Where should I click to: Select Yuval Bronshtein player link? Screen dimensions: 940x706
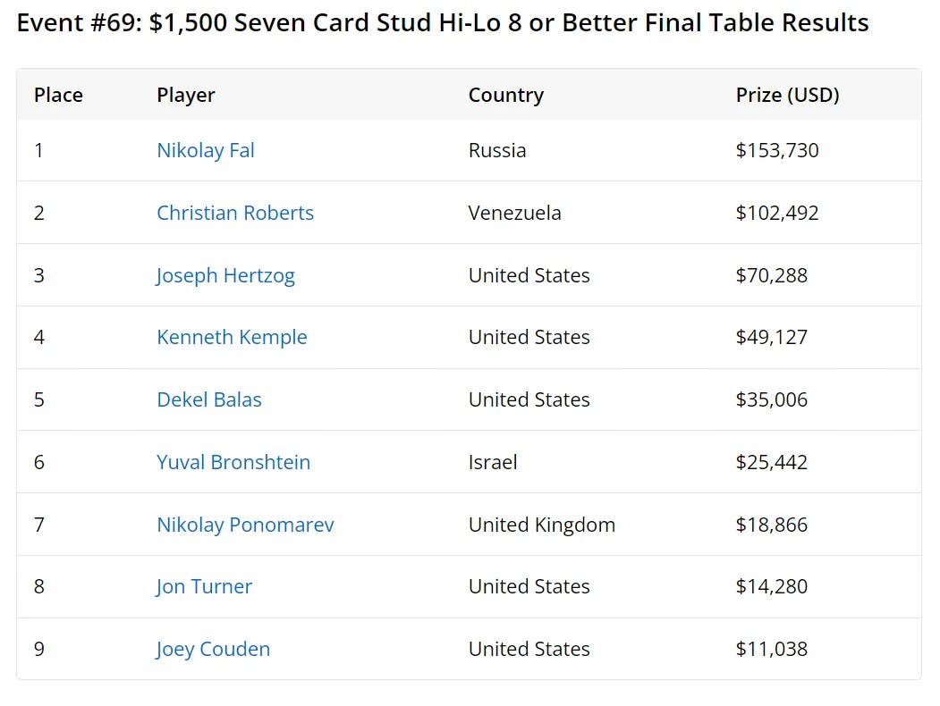click(233, 462)
